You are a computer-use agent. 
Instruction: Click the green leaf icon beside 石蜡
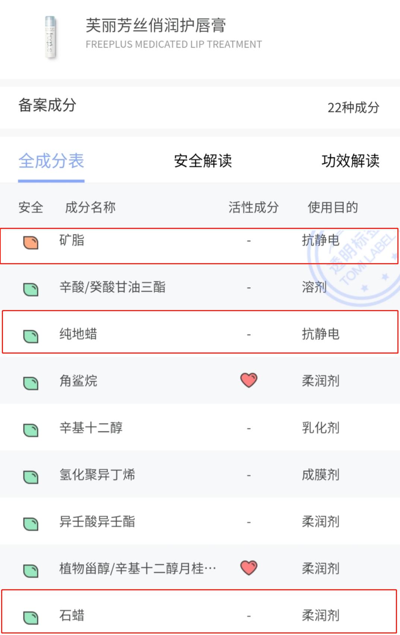coord(31,615)
